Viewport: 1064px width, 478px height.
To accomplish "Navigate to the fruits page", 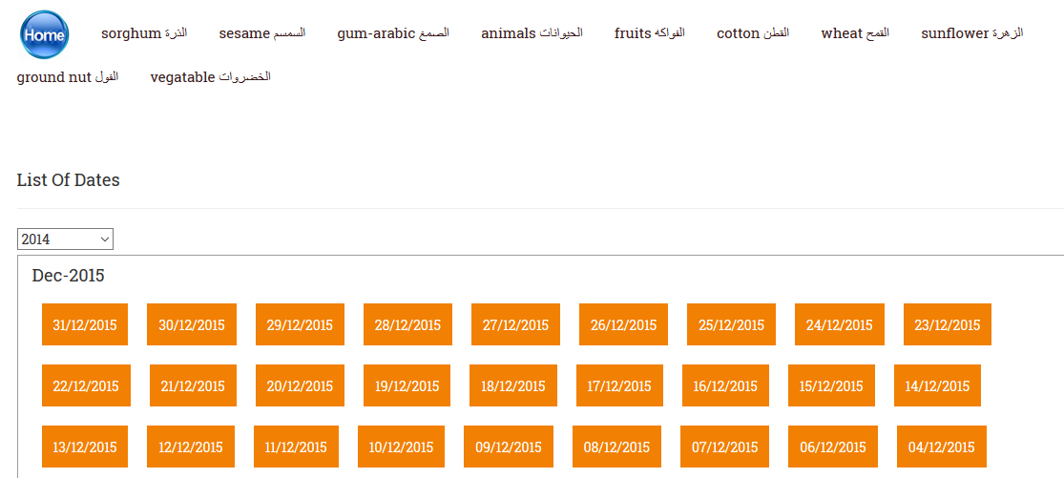I will pos(650,33).
